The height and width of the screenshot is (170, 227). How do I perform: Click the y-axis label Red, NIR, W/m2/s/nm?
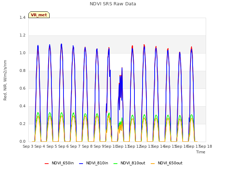pos(5,80)
